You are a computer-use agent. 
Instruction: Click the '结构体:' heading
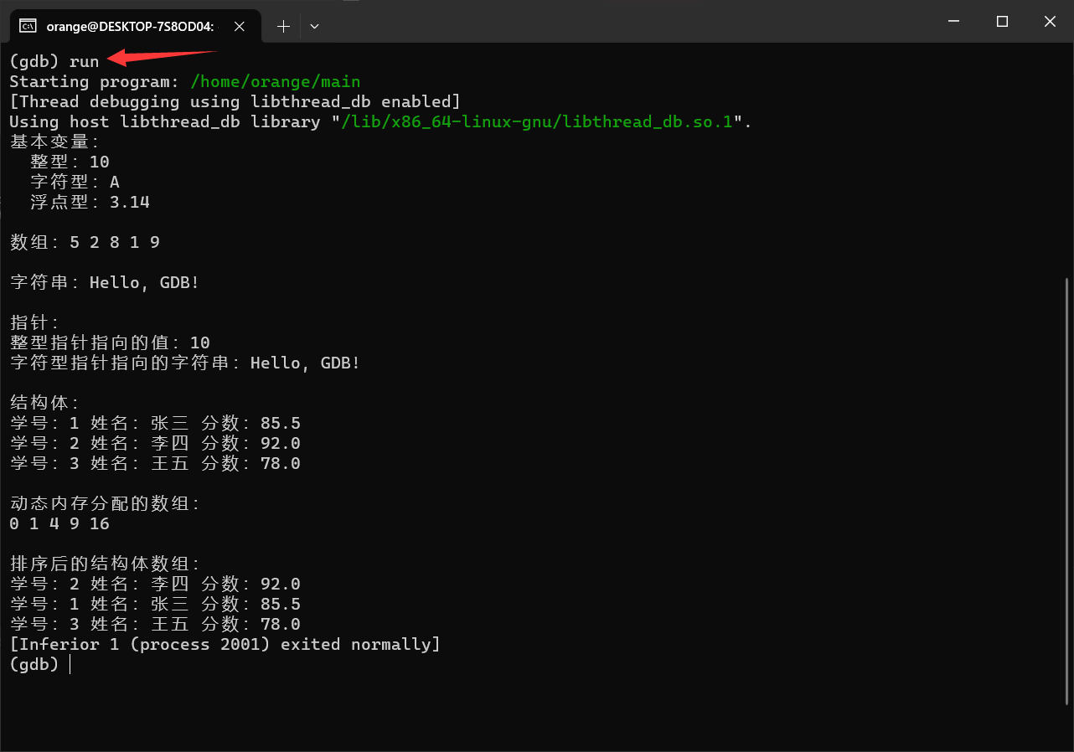click(44, 404)
